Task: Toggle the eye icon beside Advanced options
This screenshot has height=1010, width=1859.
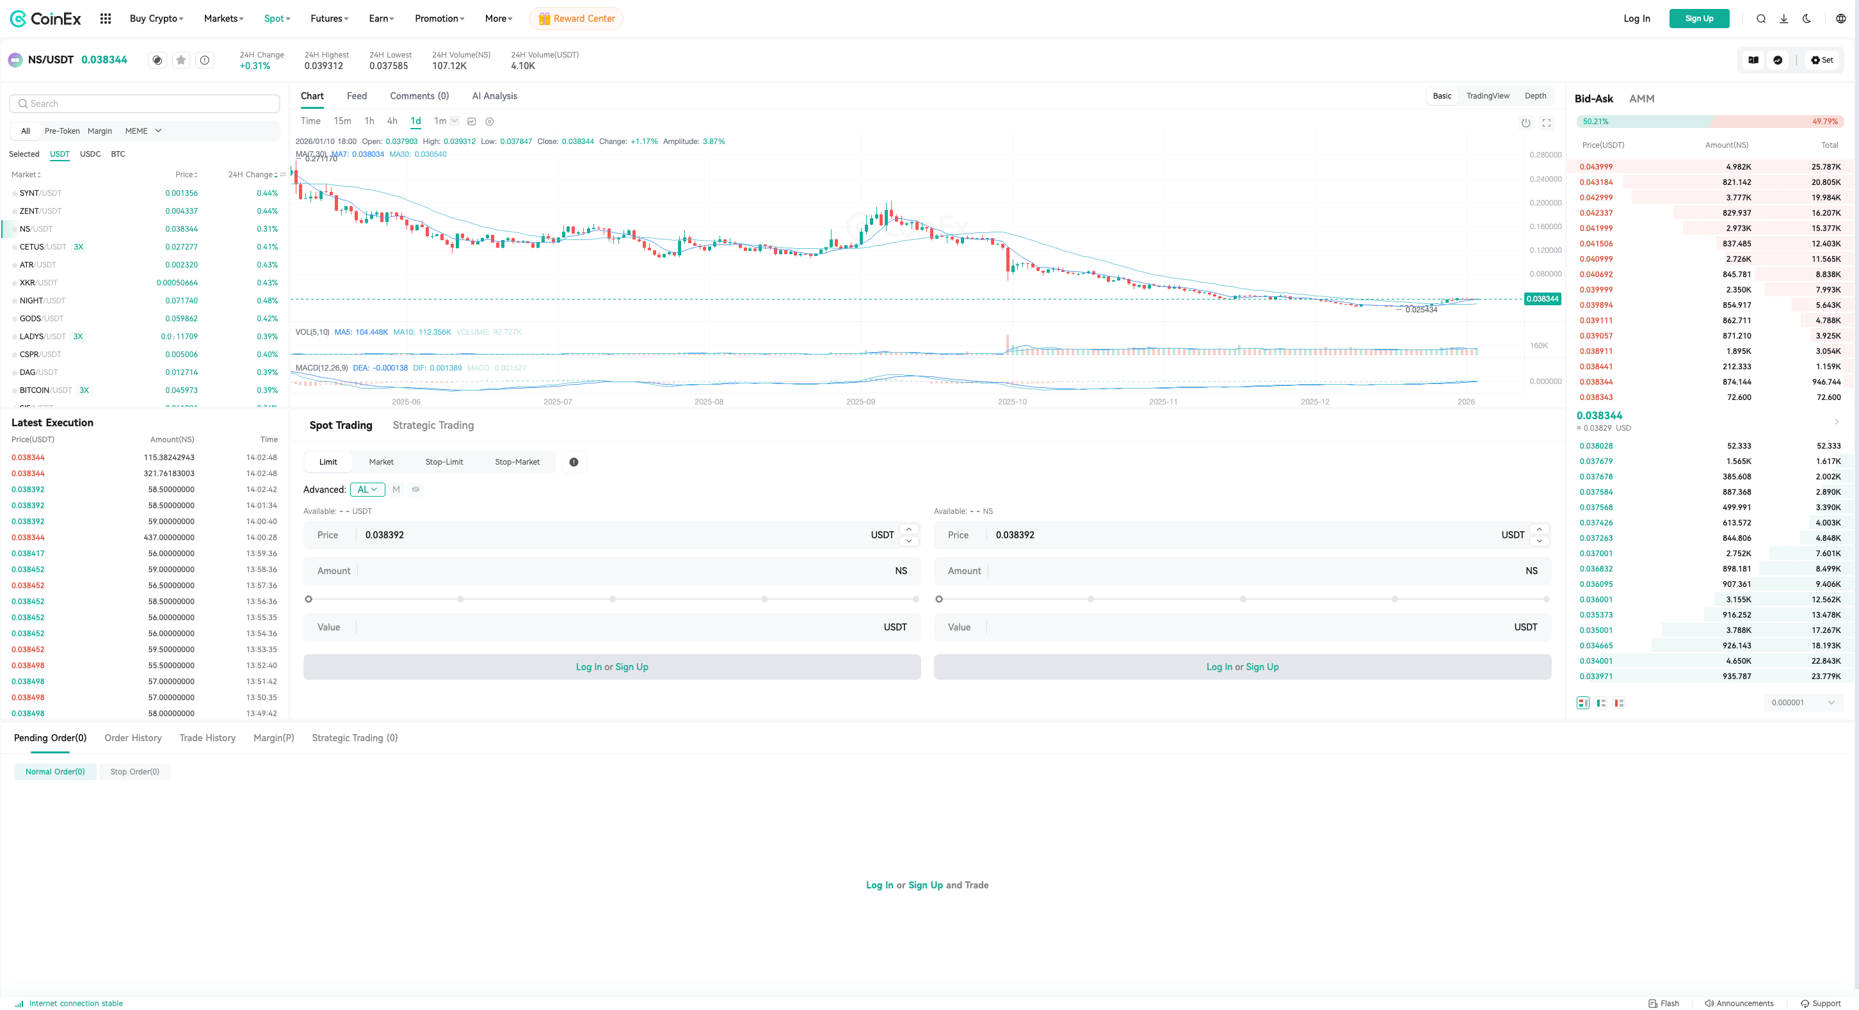Action: 415,489
